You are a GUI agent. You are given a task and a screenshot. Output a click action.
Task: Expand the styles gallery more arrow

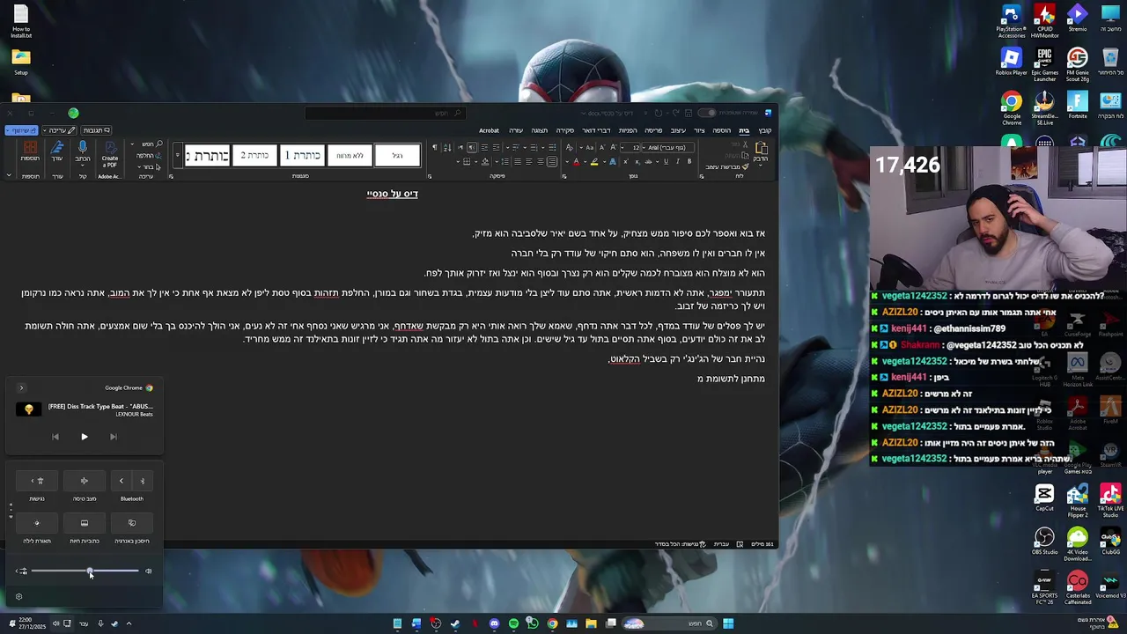click(x=177, y=156)
